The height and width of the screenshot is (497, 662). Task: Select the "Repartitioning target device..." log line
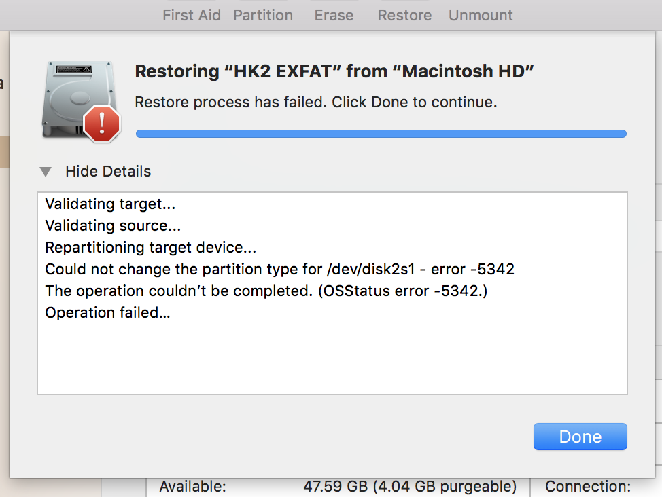point(151,247)
